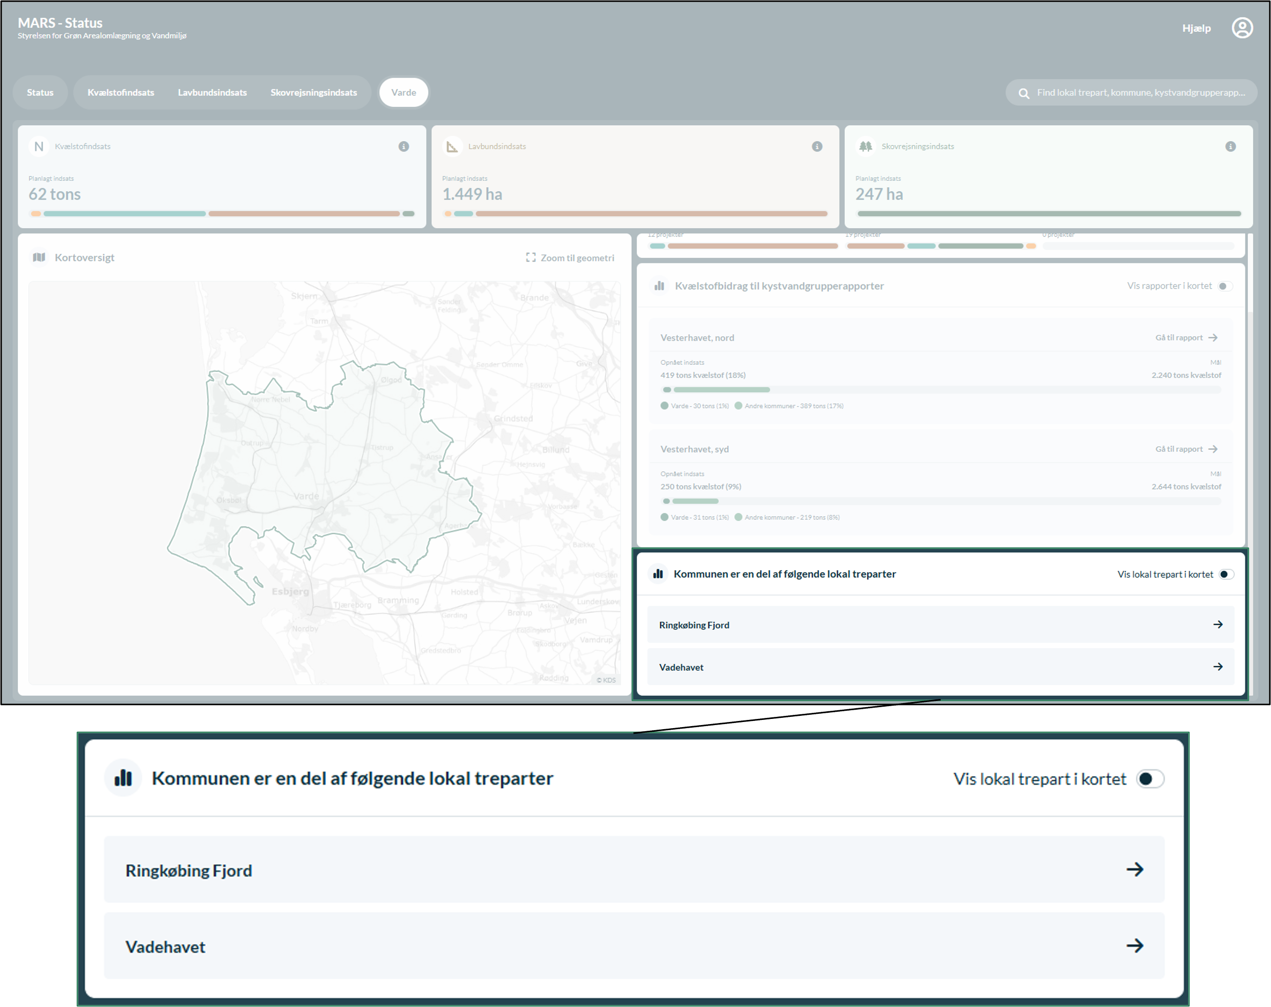Screen dimensions: 1271x1007
Task: Click '250 tons kvælstof (9%)' text
Action: (x=700, y=486)
